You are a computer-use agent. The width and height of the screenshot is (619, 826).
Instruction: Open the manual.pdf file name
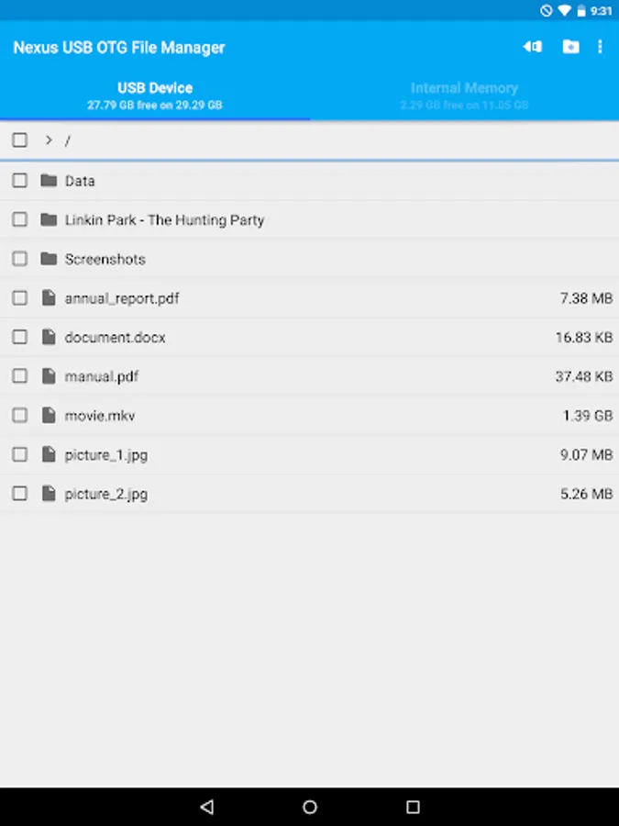point(102,376)
